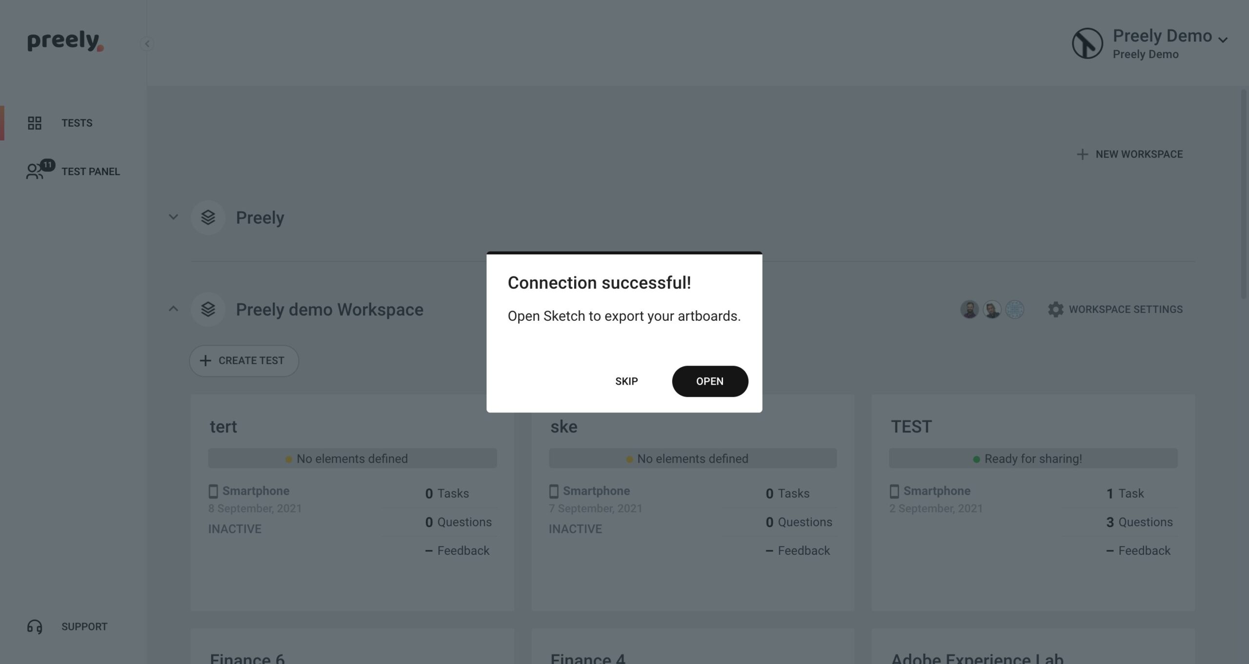Toggle visibility of Preely workspace
Image resolution: width=1249 pixels, height=664 pixels.
(173, 217)
